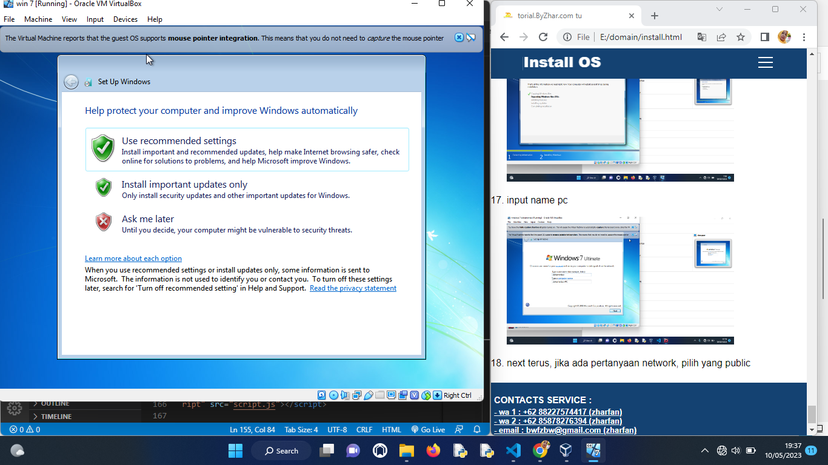Click the mouse integration globe icon in VirtualBox
This screenshot has height=465, width=828.
(426, 395)
